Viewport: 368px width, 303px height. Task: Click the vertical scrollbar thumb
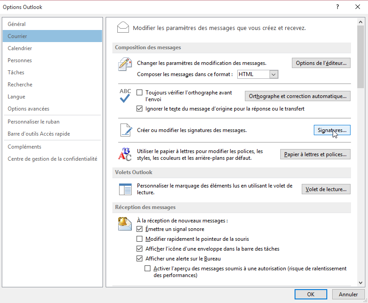point(360,57)
